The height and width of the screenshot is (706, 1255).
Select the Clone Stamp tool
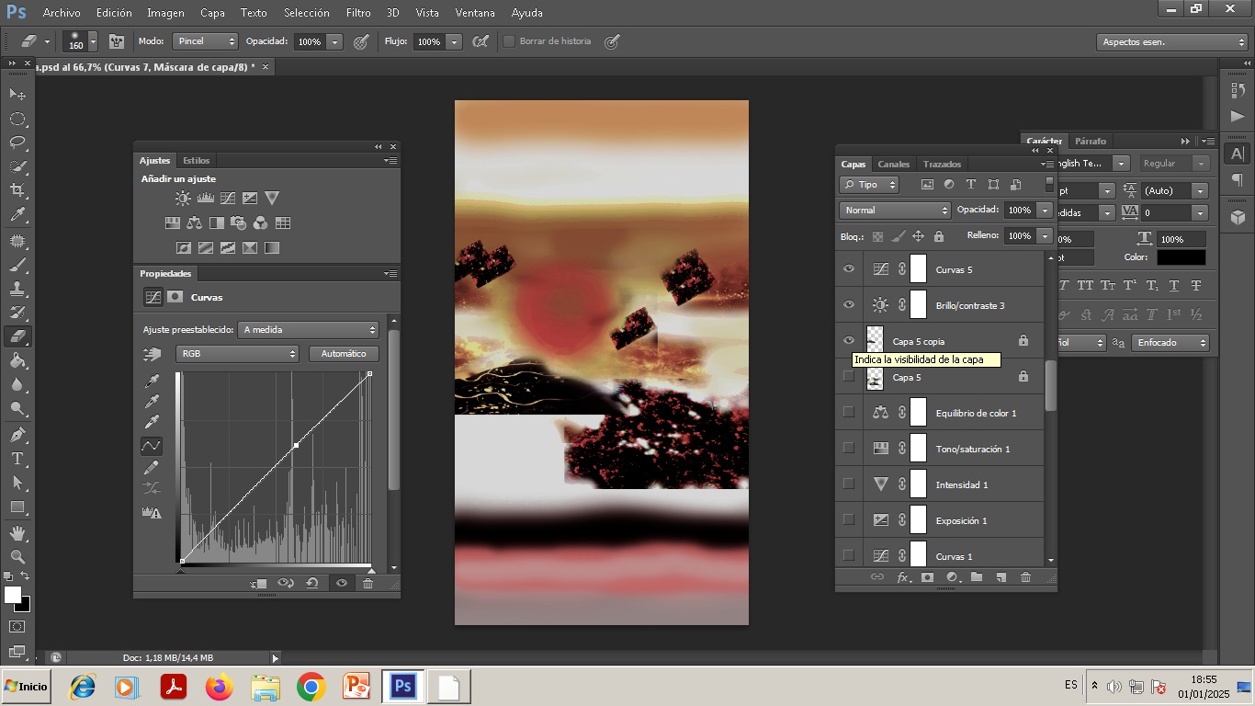[x=17, y=289]
